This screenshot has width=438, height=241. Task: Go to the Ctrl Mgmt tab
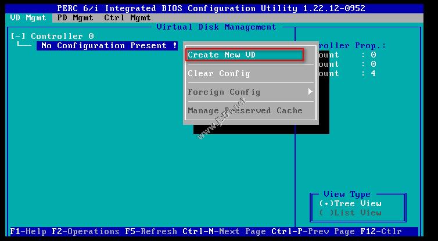point(127,17)
